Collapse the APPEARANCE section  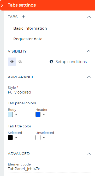(x=89, y=77)
